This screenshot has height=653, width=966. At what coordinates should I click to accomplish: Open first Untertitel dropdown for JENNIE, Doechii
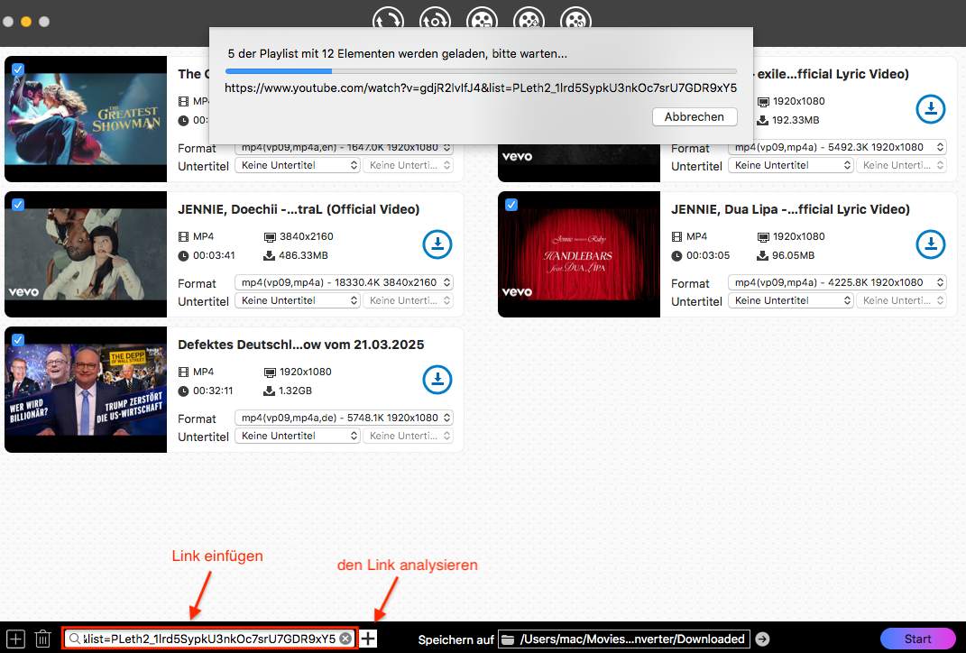(298, 300)
